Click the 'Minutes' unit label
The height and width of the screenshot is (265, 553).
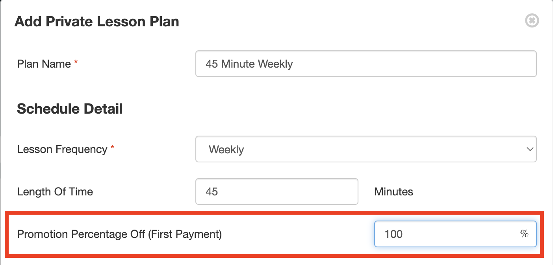[x=393, y=192]
